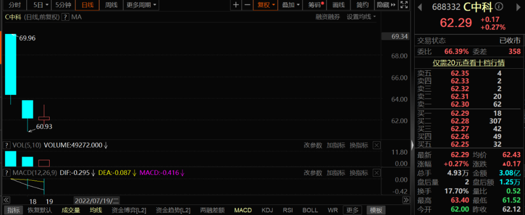Open 更多 indicators list
The width and height of the screenshot is (525, 215).
(x=352, y=210)
